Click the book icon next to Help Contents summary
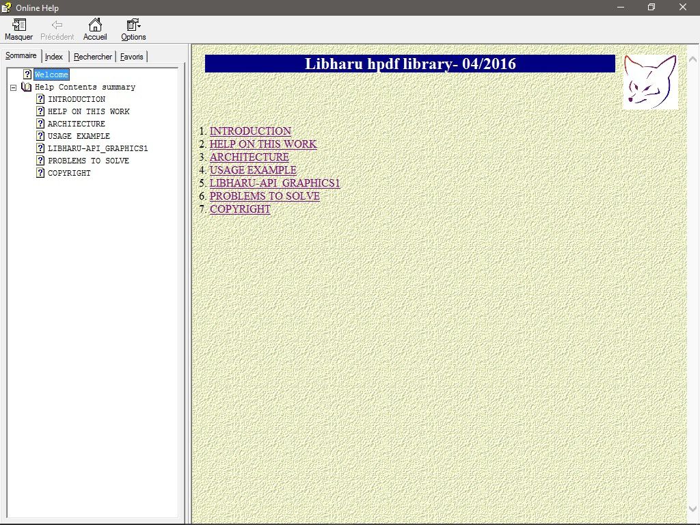The width and height of the screenshot is (700, 525). click(x=27, y=87)
